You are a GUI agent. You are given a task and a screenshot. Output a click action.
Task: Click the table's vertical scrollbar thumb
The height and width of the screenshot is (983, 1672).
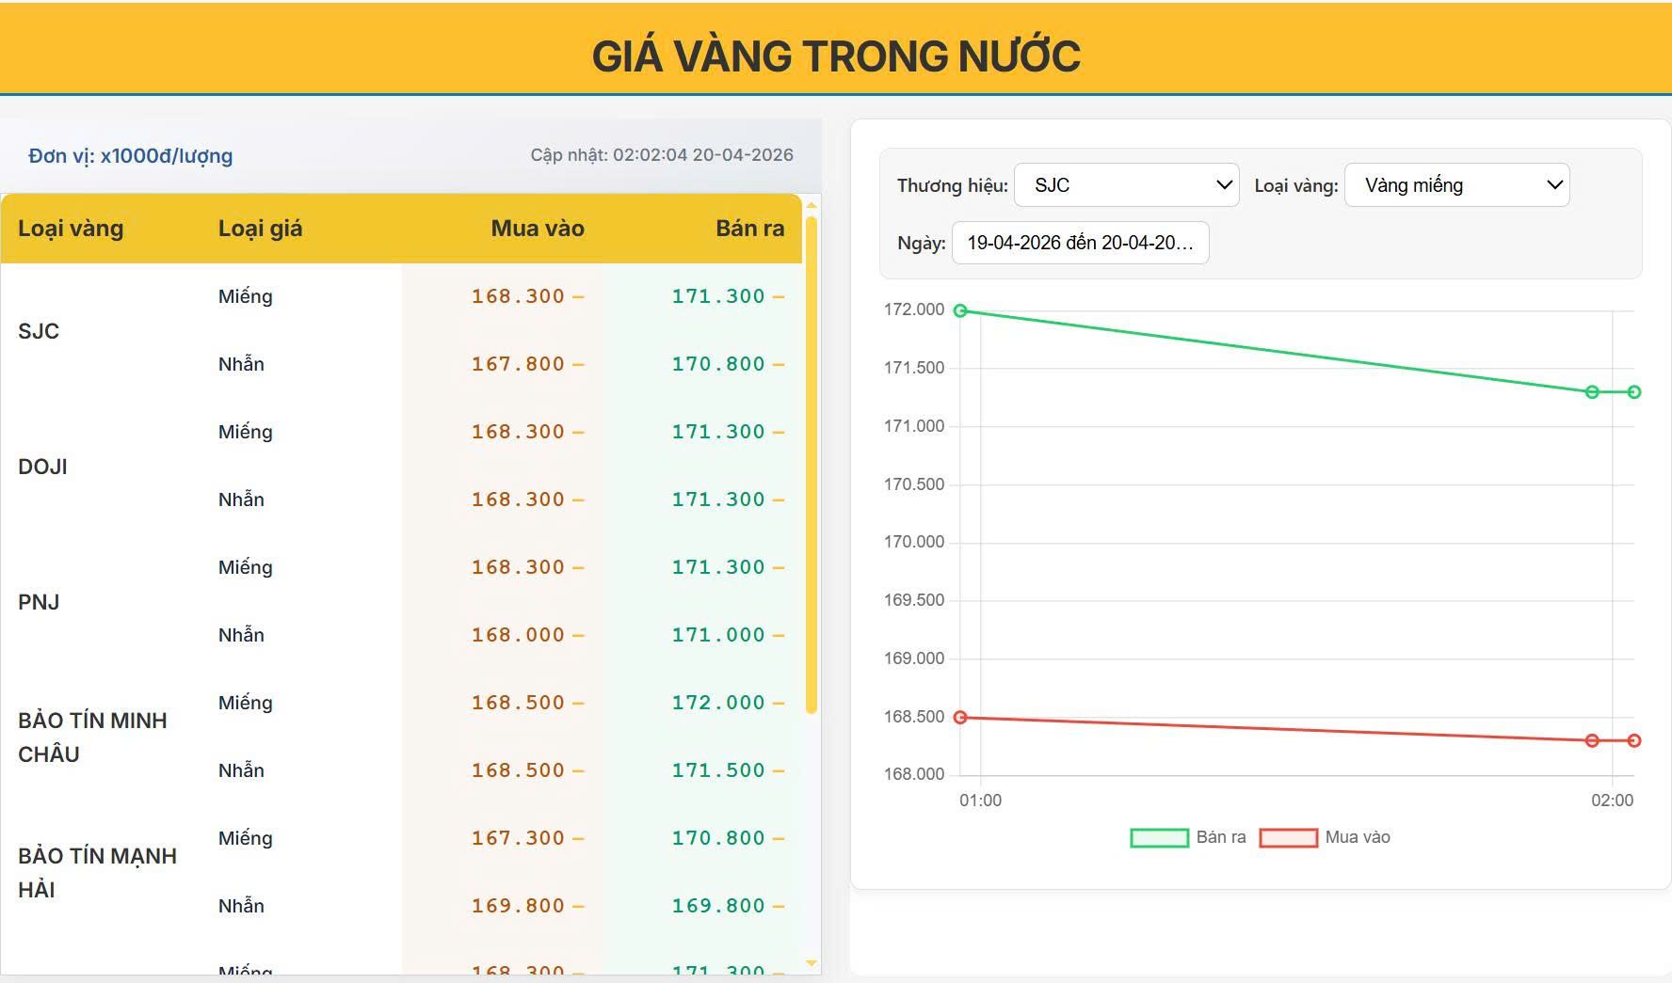[812, 466]
